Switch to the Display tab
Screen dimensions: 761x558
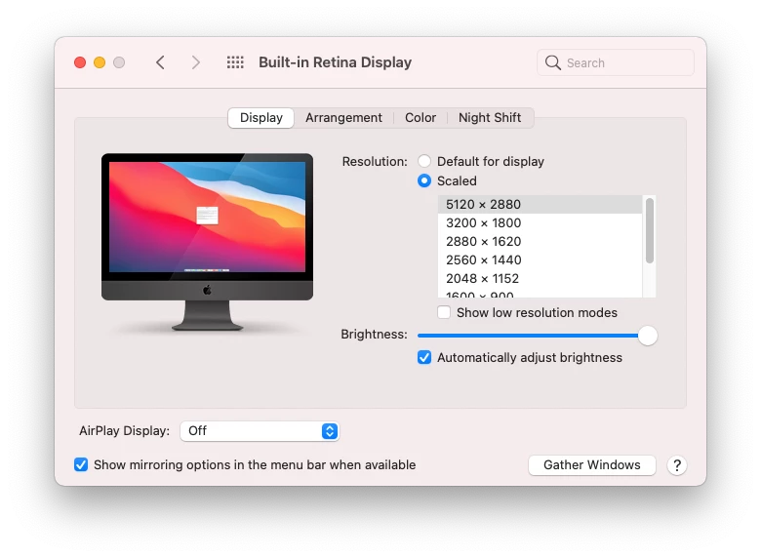pos(261,118)
